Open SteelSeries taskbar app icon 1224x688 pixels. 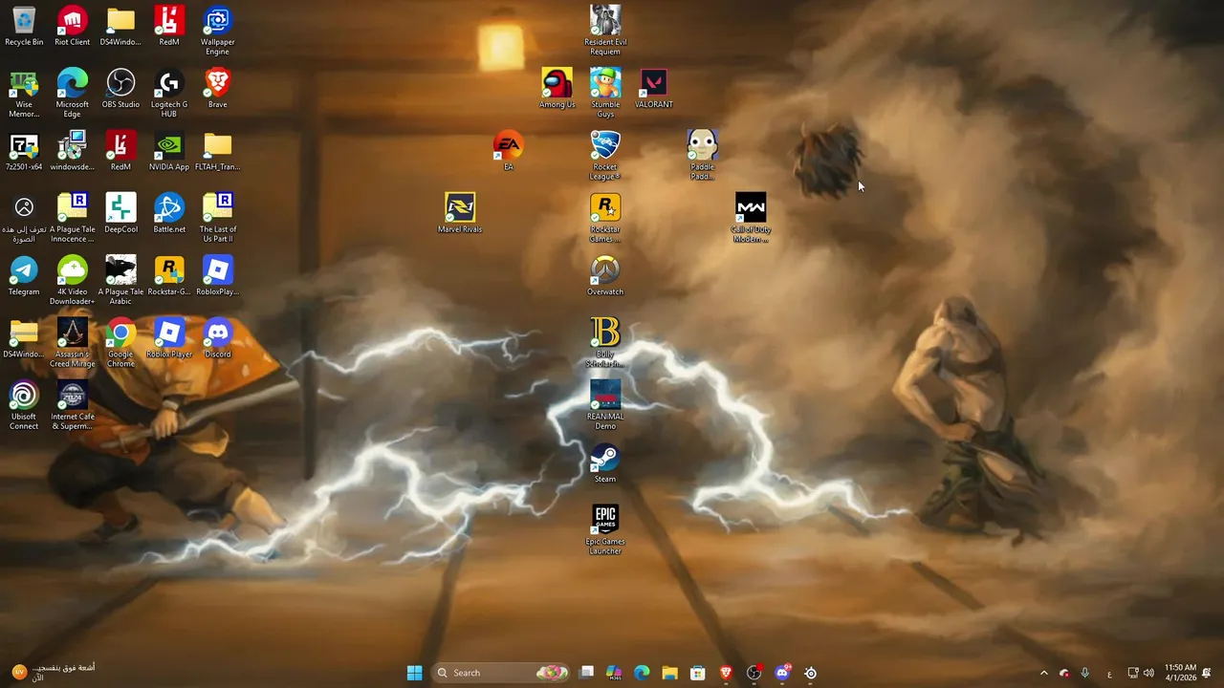(810, 673)
